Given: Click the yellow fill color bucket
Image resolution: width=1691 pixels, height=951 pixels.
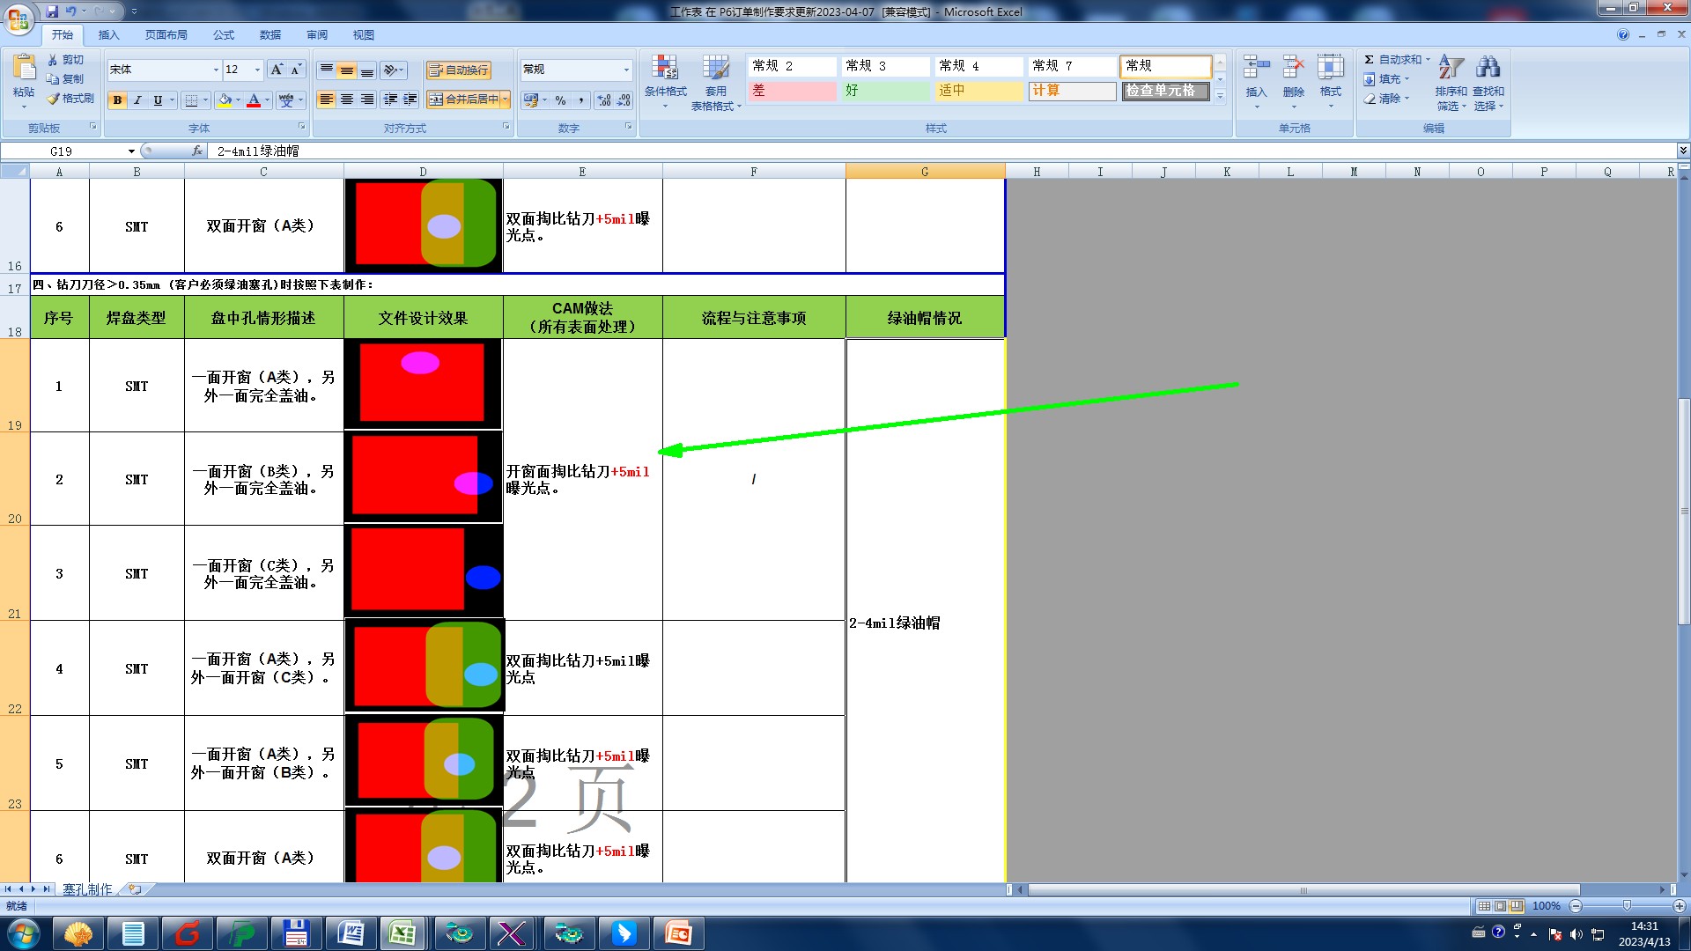Looking at the screenshot, I should pos(225,100).
